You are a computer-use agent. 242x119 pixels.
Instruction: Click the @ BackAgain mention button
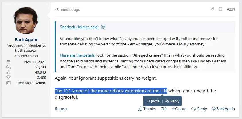(x=223, y=109)
